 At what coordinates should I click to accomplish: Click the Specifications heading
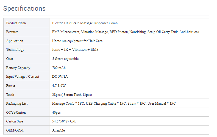pos(24,9)
